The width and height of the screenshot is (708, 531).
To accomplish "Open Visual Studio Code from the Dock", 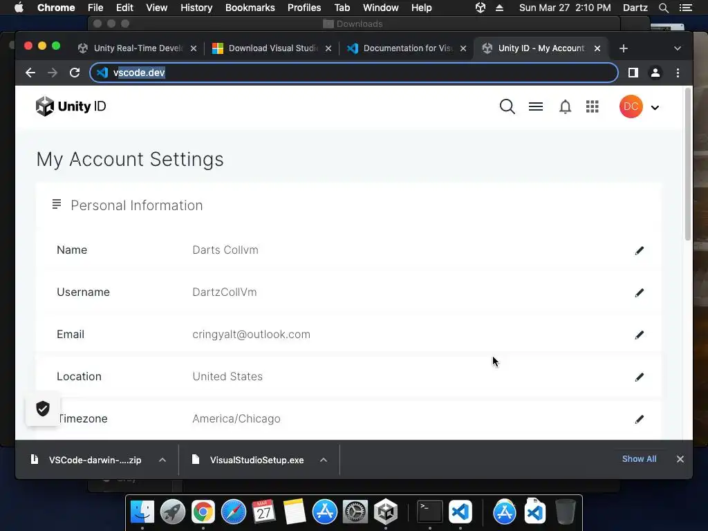I will (460, 512).
